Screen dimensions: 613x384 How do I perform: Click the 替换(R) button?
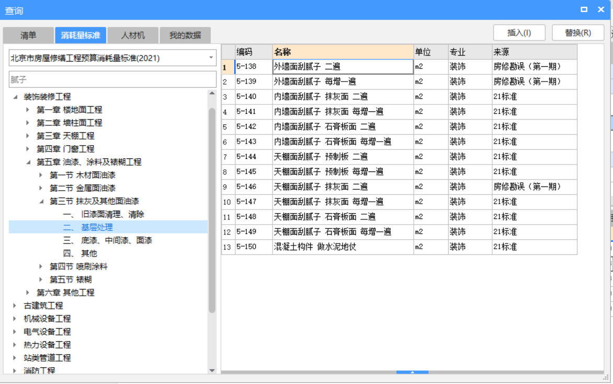coord(578,33)
